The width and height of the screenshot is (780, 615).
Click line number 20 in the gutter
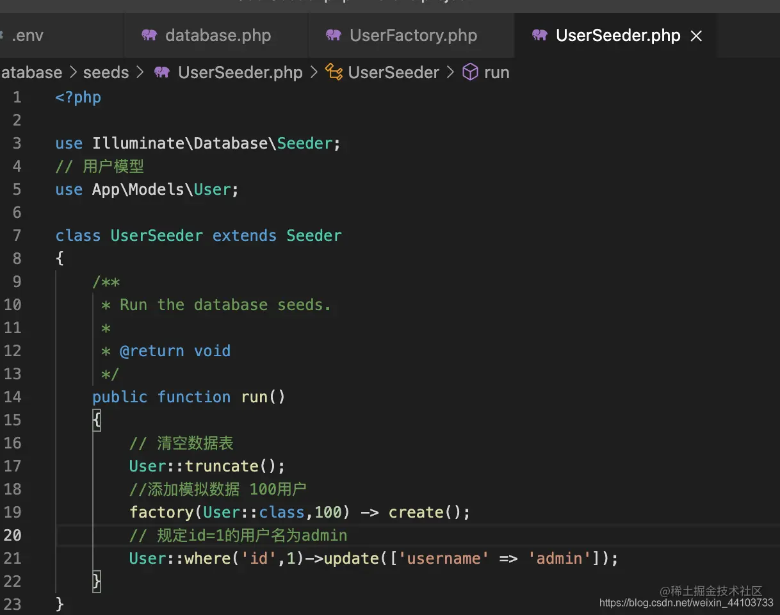[x=12, y=535]
